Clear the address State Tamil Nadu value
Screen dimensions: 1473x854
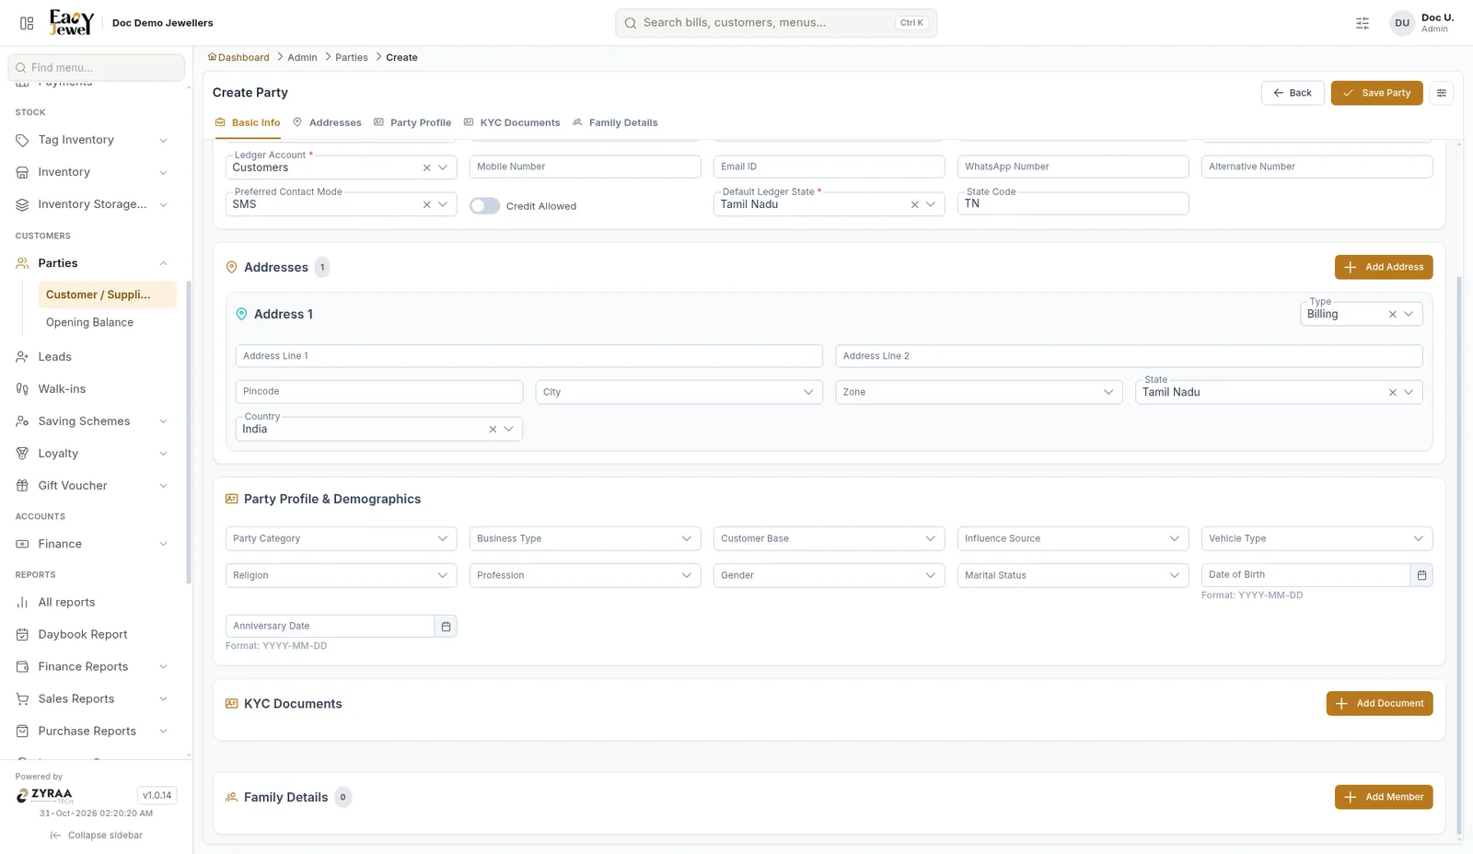point(1392,392)
